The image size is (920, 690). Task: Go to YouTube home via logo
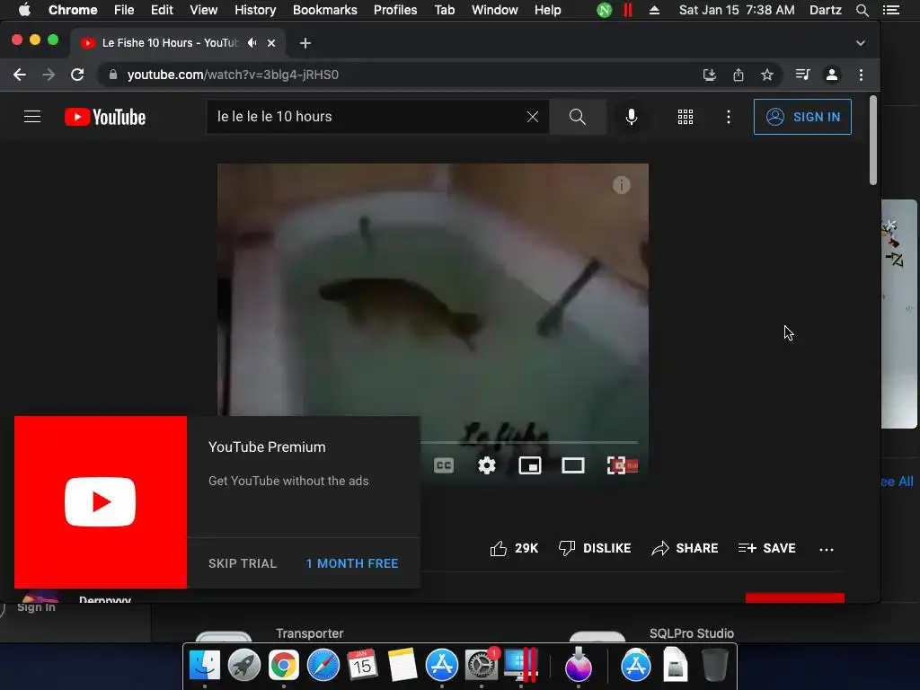point(105,117)
